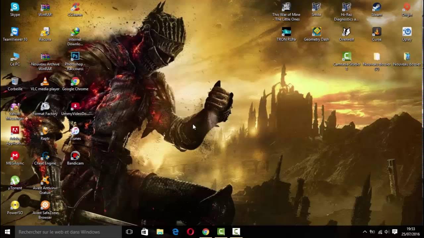Open the volume control tray icon
The image size is (424, 238).
coord(387,232)
